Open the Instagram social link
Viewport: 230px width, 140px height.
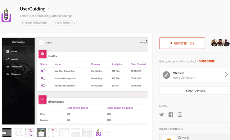pyautogui.click(x=180, y=114)
